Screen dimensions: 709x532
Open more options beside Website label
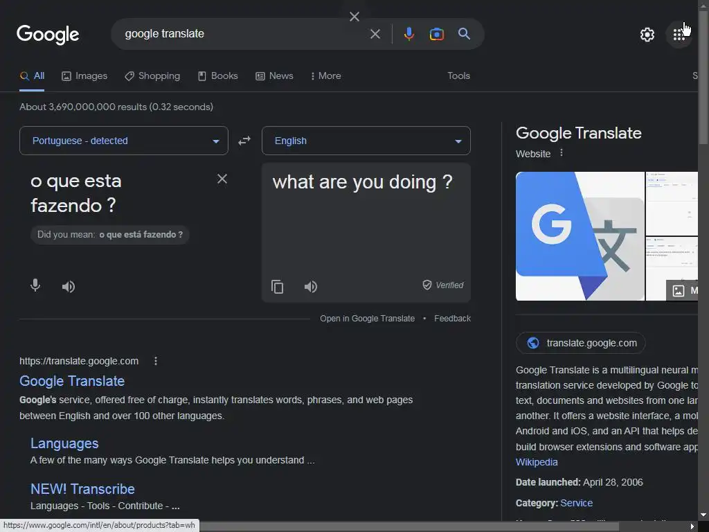click(x=561, y=153)
